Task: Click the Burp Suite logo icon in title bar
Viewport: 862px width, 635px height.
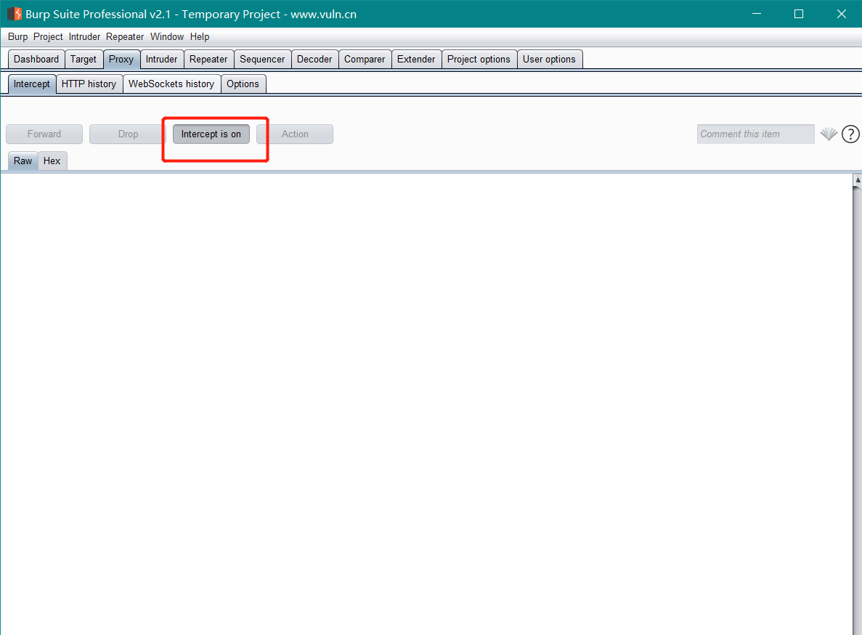Action: click(x=15, y=14)
